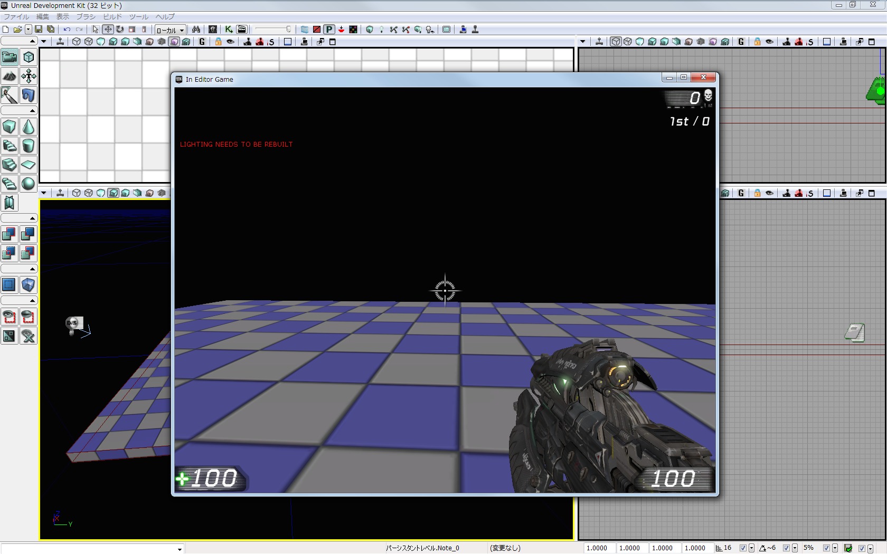Click the binoculars search icon
The height and width of the screenshot is (554, 887).
pos(196,30)
